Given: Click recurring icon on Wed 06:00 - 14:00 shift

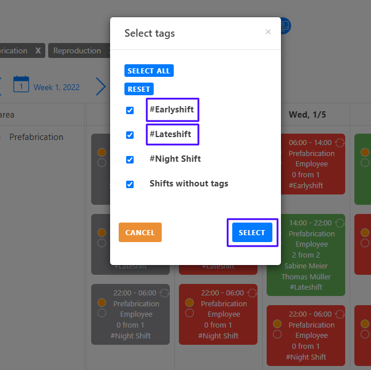Looking at the screenshot, I should [x=339, y=142].
